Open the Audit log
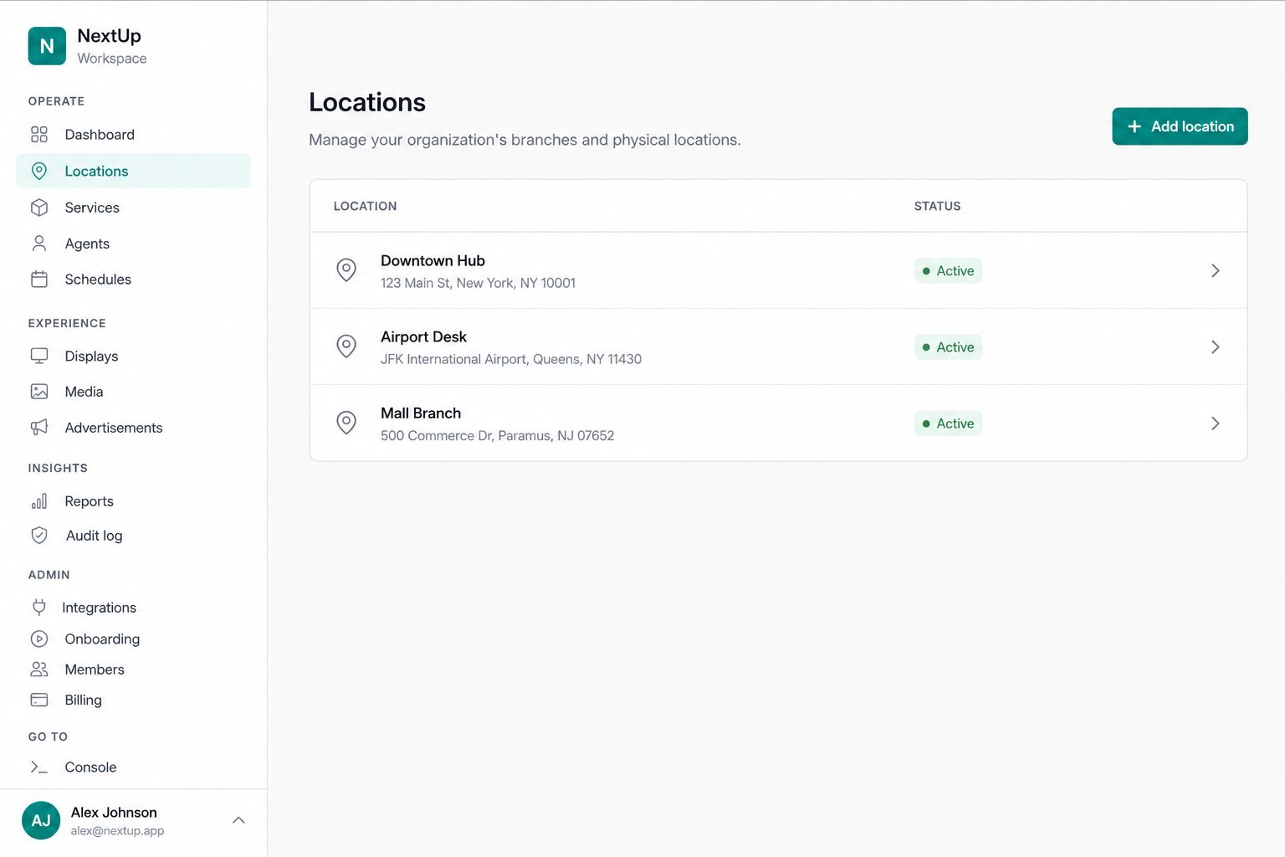This screenshot has width=1285, height=857. tap(134, 536)
